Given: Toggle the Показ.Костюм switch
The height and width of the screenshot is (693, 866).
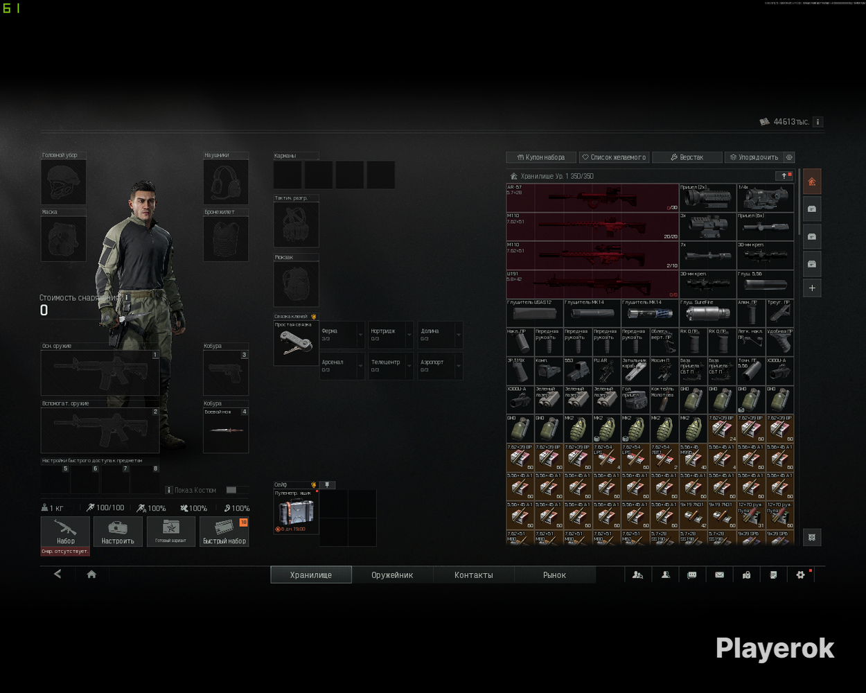Looking at the screenshot, I should click(231, 490).
